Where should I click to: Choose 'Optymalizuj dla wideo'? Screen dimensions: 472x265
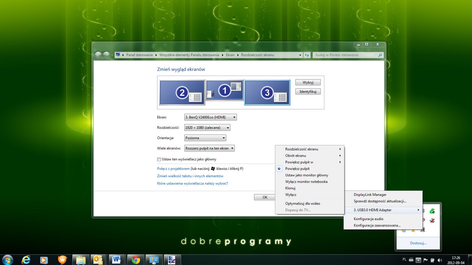pos(310,204)
